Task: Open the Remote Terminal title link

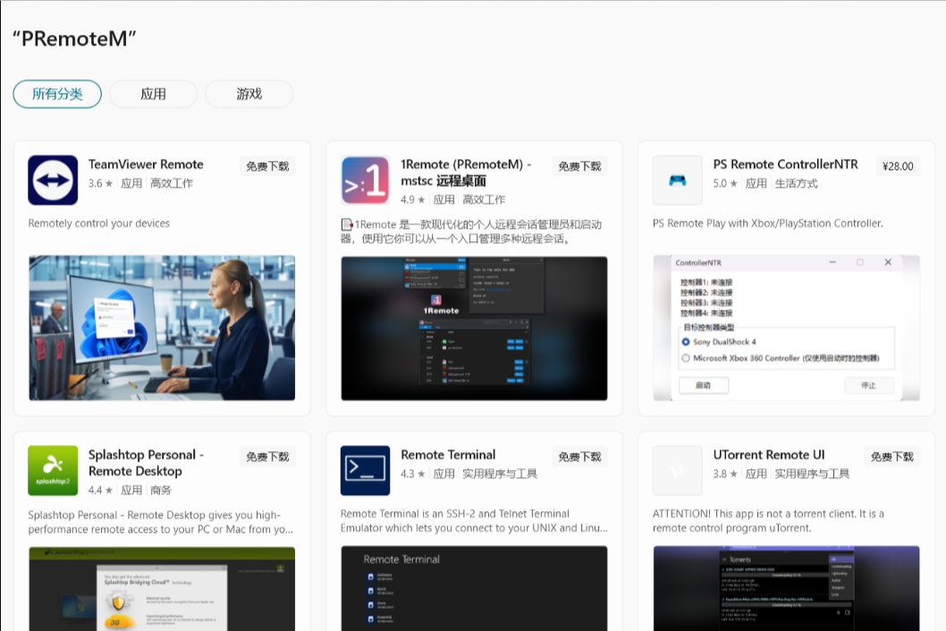Action: coord(448,454)
